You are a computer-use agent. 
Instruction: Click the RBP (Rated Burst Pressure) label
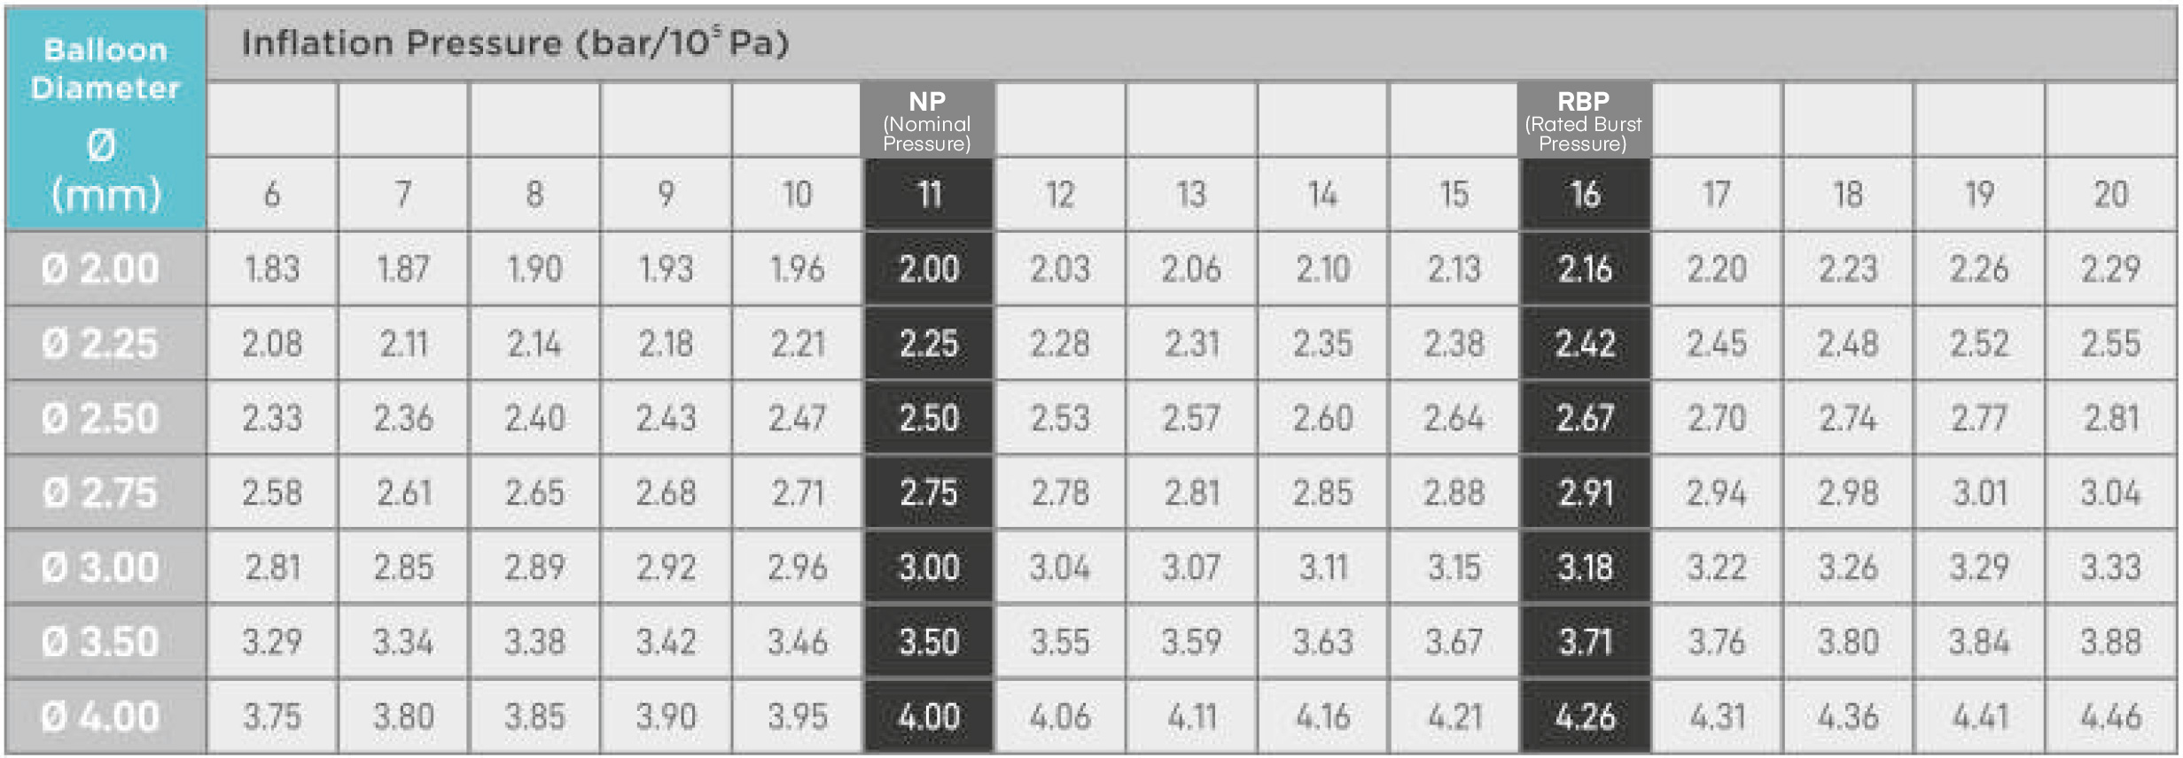(x=1584, y=121)
